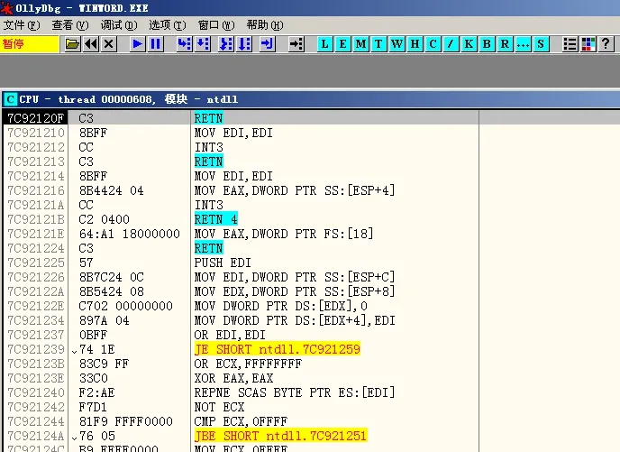This screenshot has width=620, height=452.
Task: Click the CPU window C icon
Action: (x=10, y=99)
